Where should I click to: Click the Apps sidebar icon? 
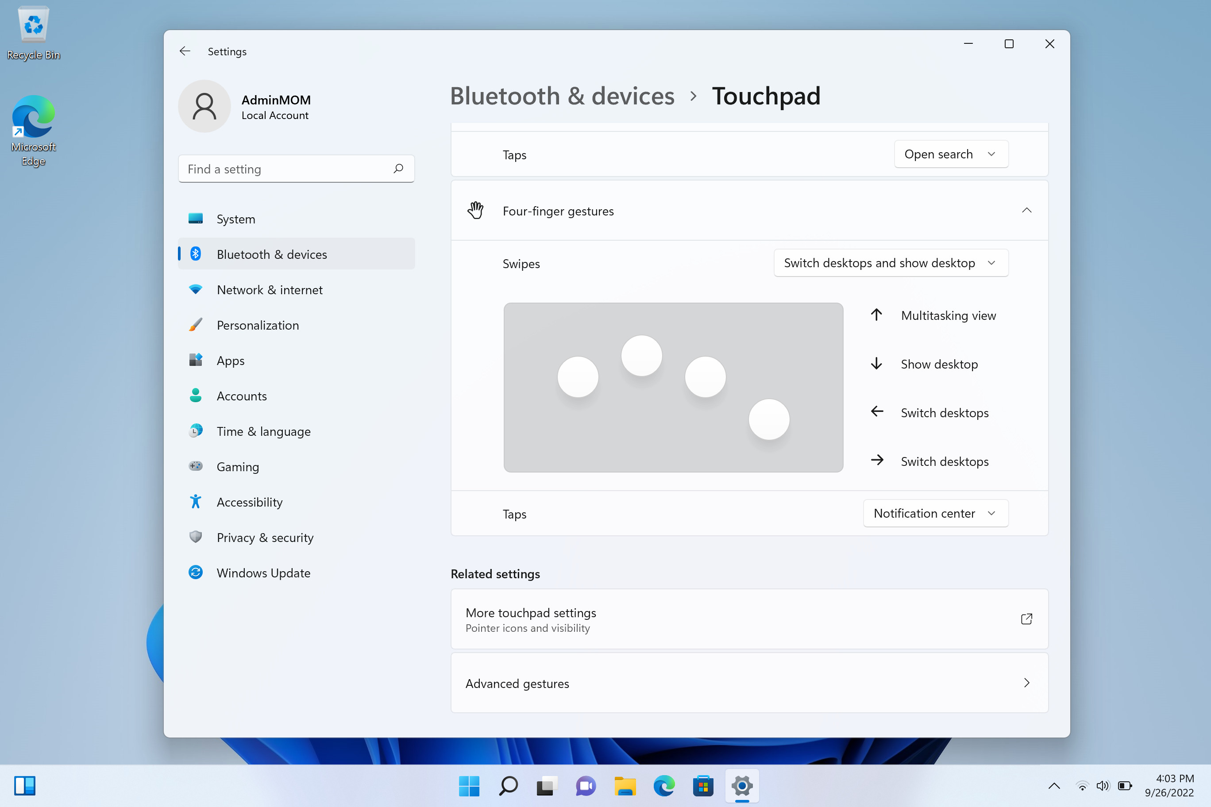click(196, 360)
